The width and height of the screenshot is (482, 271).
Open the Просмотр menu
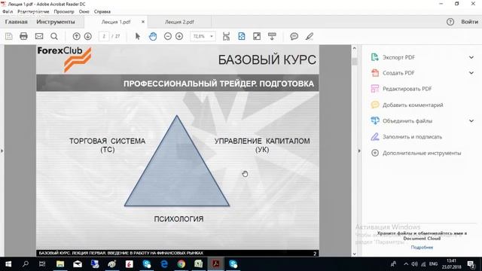[64, 11]
